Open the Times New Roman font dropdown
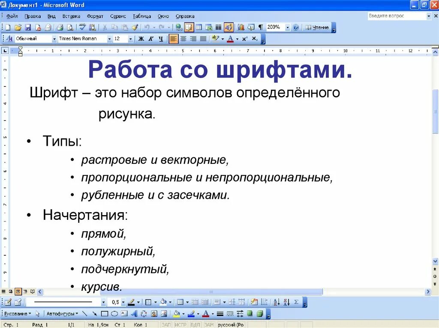 (109, 39)
